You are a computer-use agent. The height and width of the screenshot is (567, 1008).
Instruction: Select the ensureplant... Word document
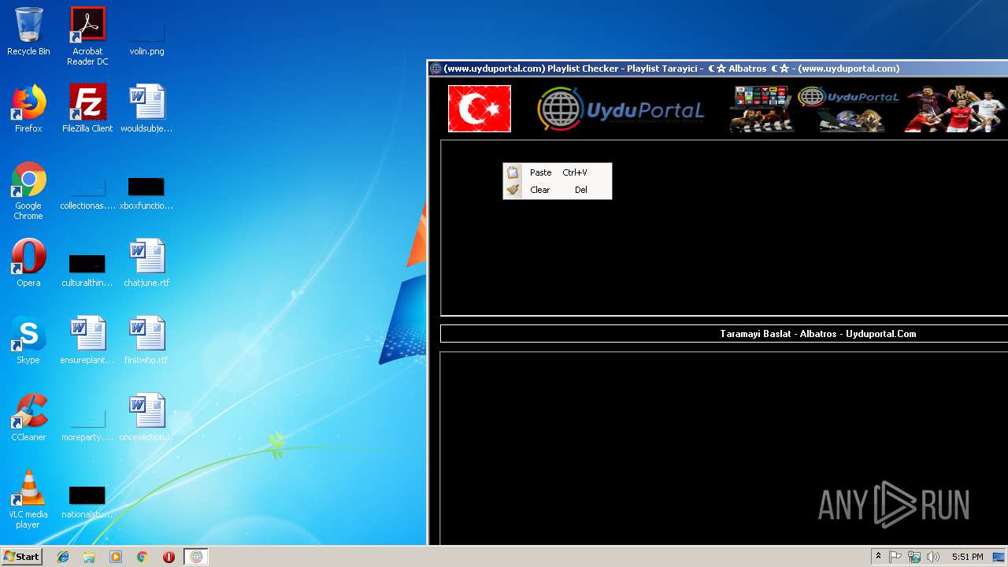coord(87,340)
